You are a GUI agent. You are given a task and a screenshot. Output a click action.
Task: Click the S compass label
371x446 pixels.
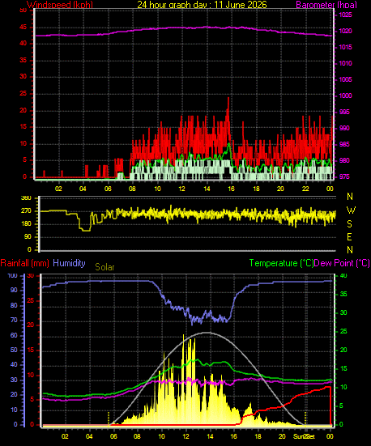(x=350, y=224)
